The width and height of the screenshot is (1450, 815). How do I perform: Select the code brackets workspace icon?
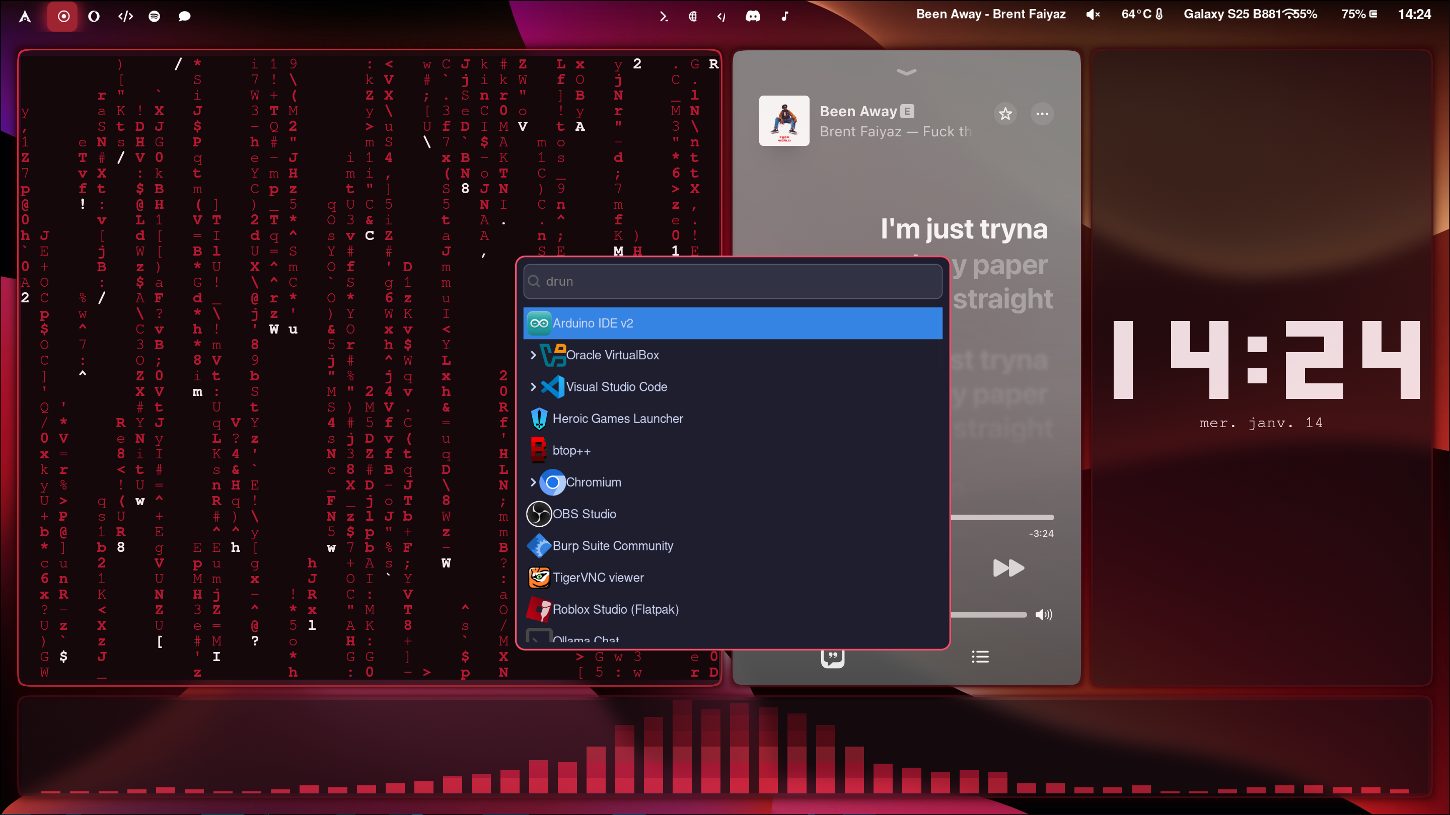(125, 16)
